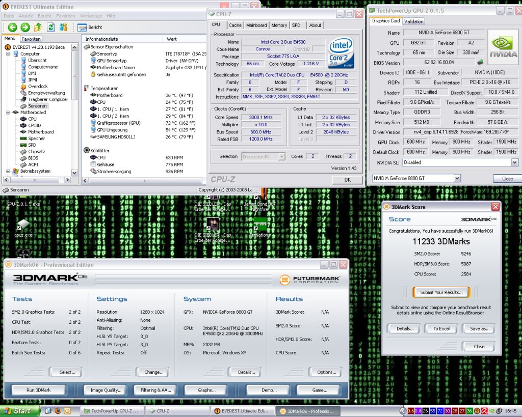Click the Firefox quick launch icon

58,411
